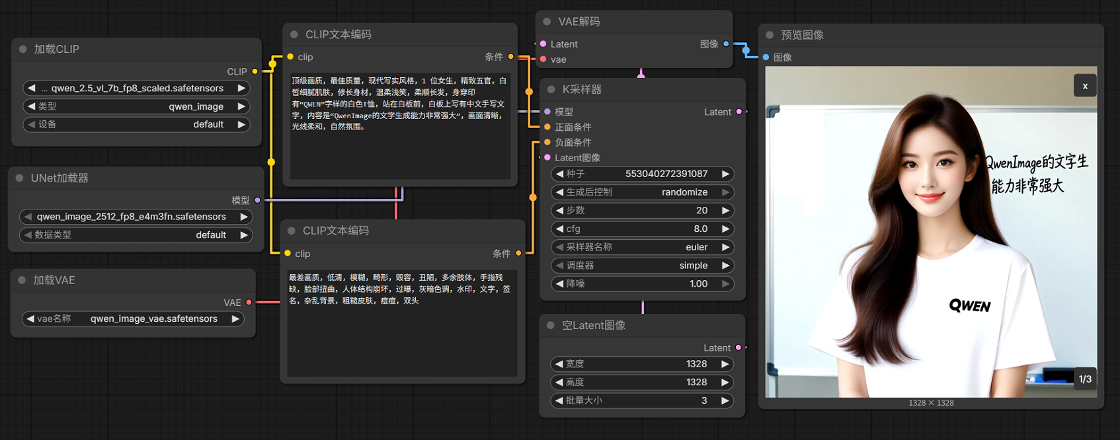Viewport: 1120px width, 440px height.
Task: Click the generated preview image
Action: point(931,232)
